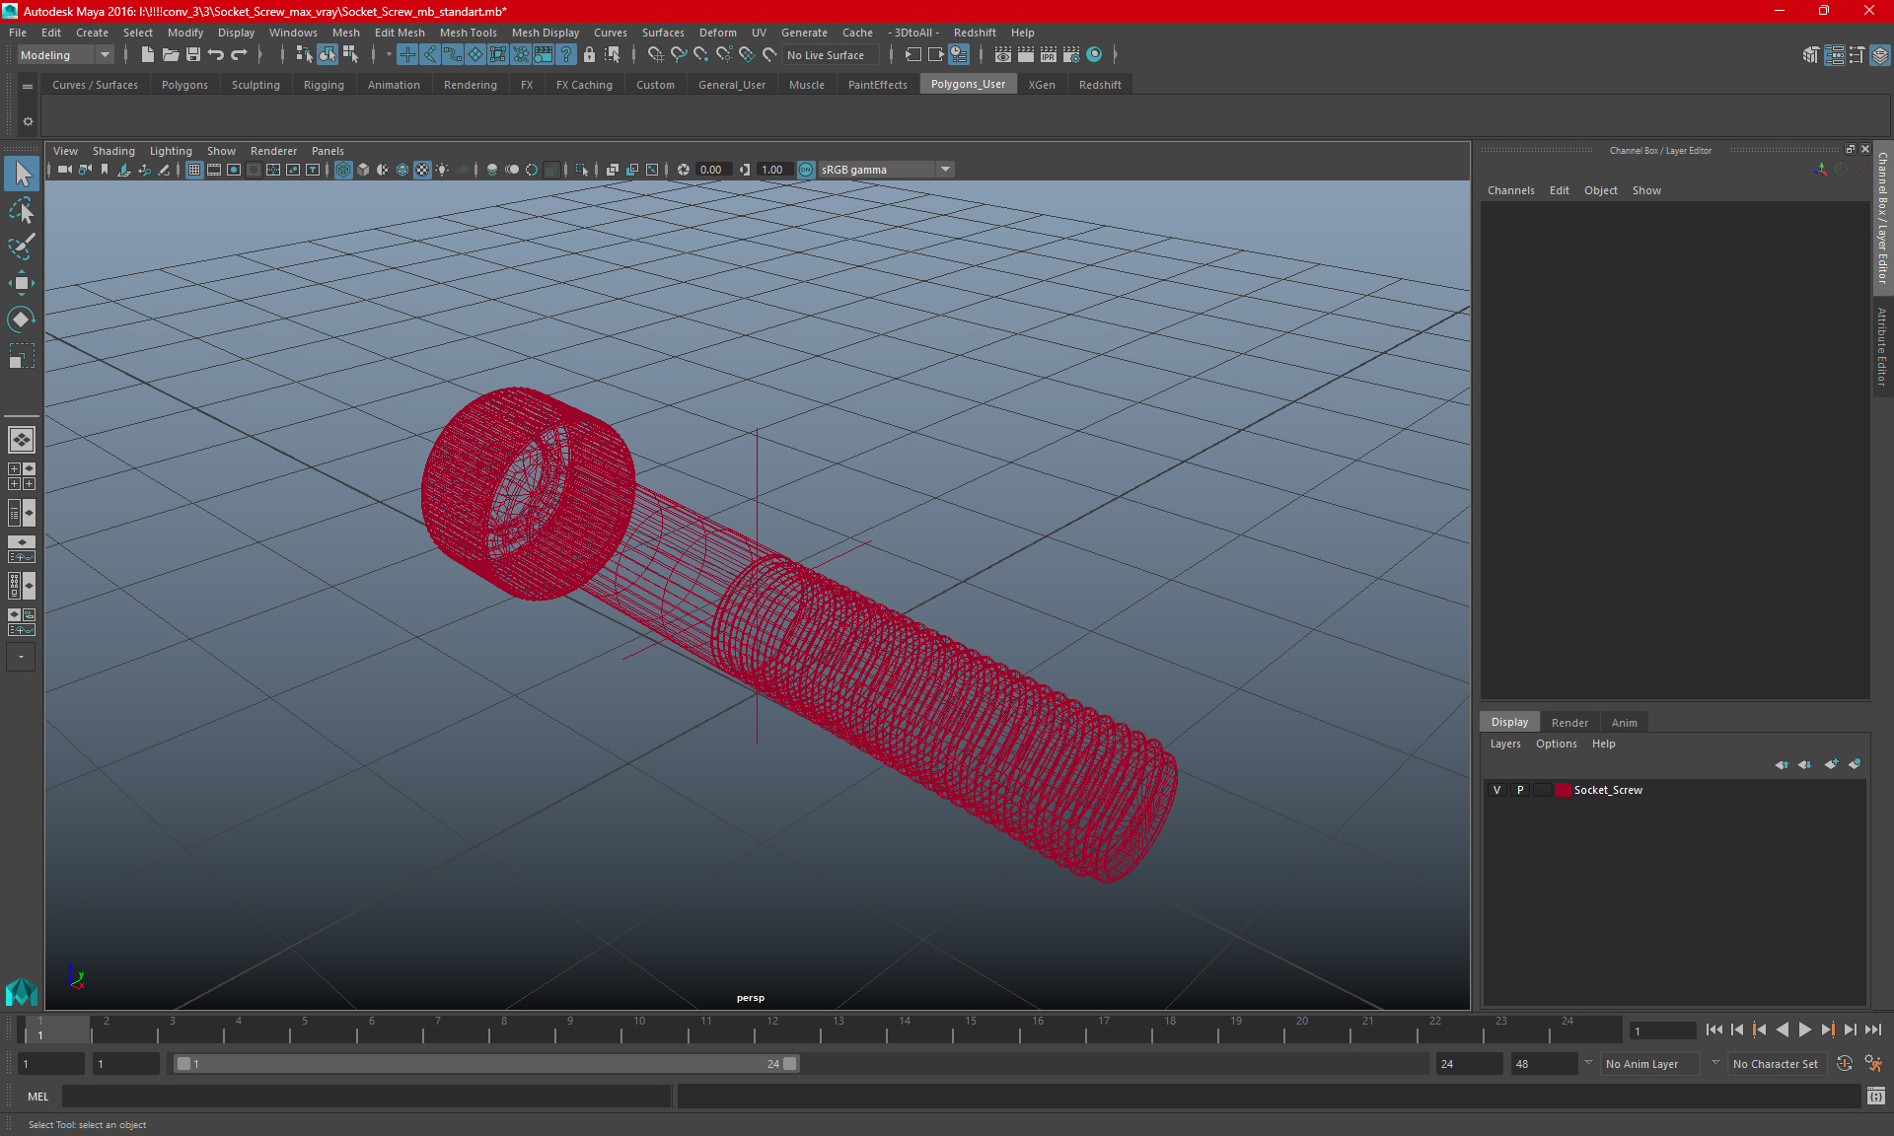This screenshot has height=1136, width=1894.
Task: Switch to the Rigging shelf tab
Action: coord(324,85)
